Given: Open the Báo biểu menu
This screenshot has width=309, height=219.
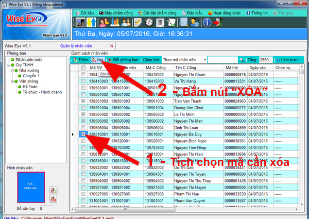Looking at the screenshot, I should point(192,13).
